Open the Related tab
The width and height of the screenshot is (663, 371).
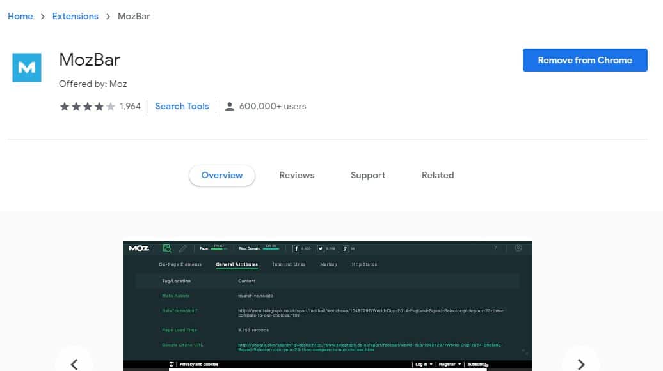tap(438, 175)
